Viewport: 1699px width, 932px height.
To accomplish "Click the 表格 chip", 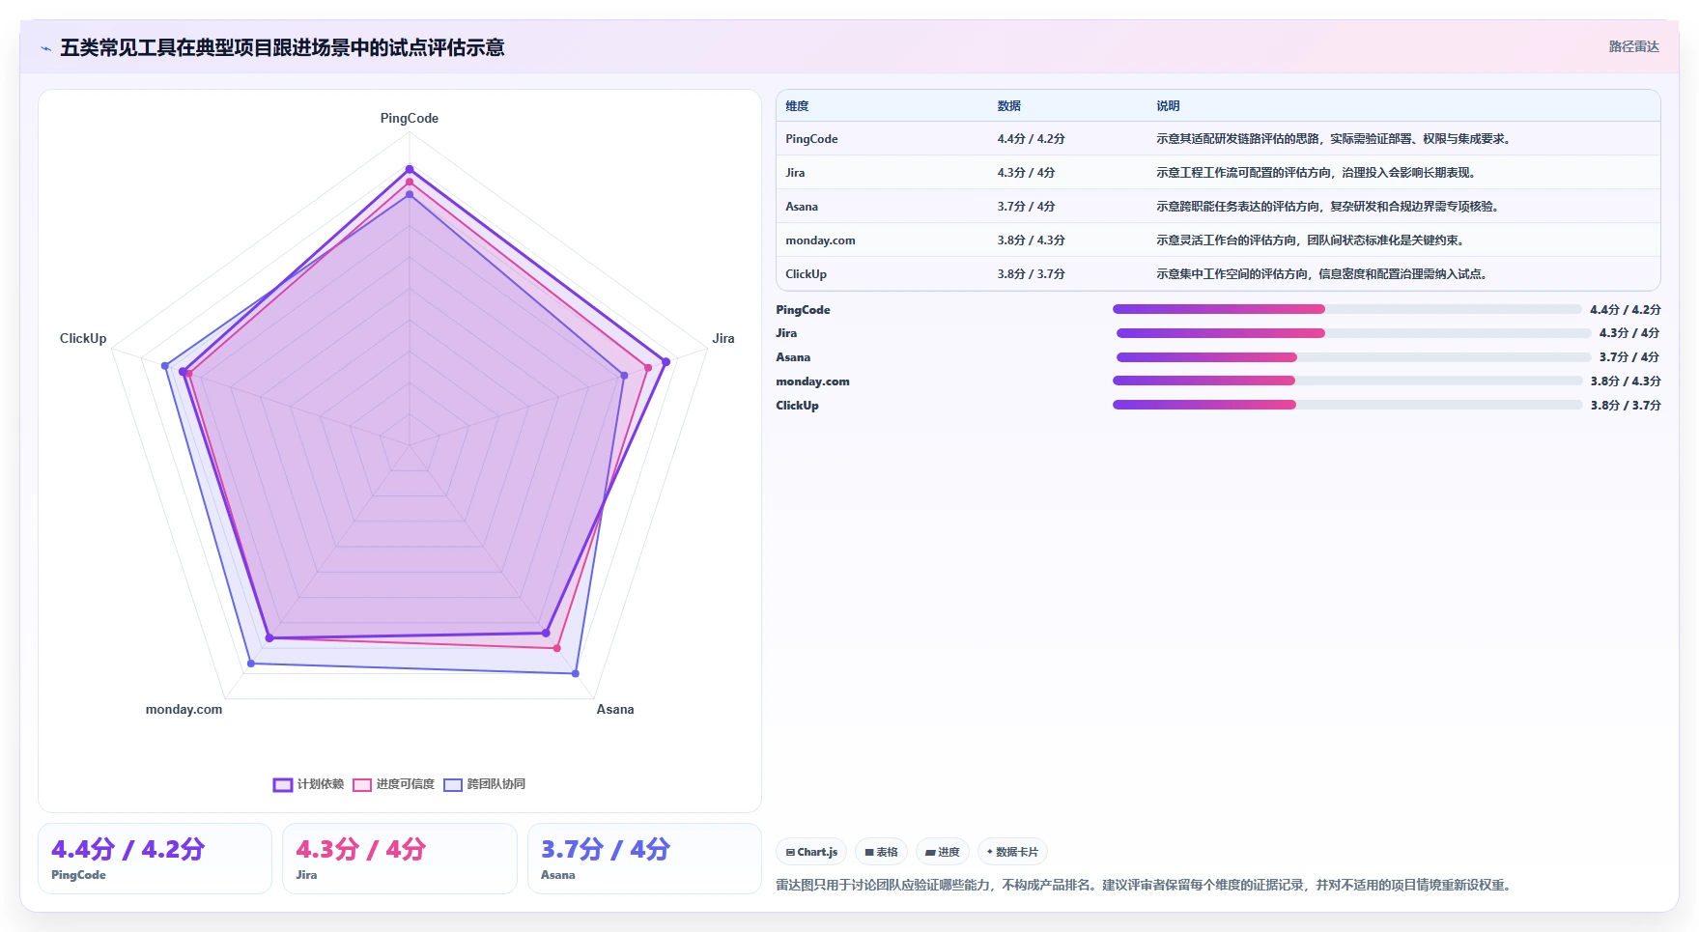I will coord(881,852).
